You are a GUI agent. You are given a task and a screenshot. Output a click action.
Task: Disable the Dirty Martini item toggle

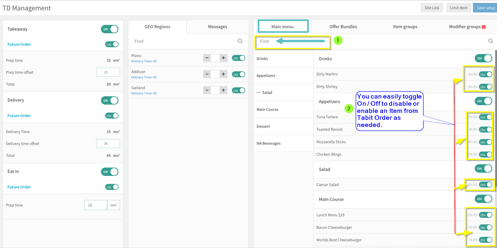click(485, 74)
